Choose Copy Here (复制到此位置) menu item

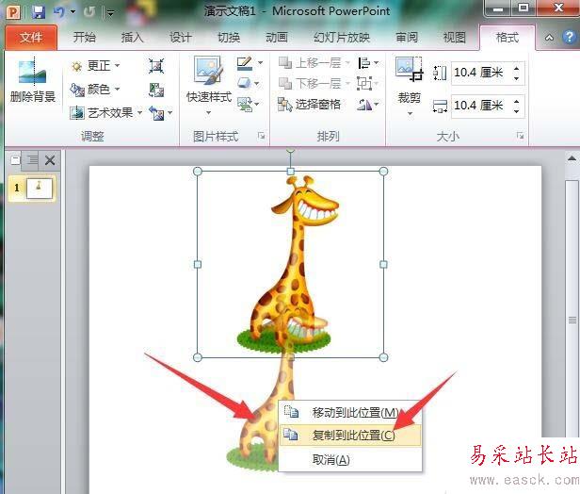pos(350,436)
